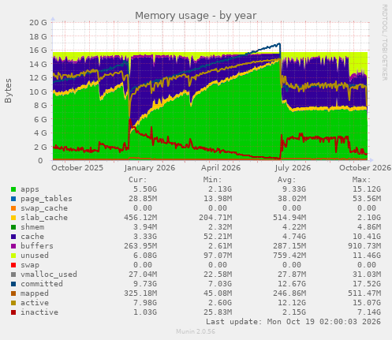Click the 'October 2026' axis label
Screen dimensions: 392x340
(x=365, y=168)
